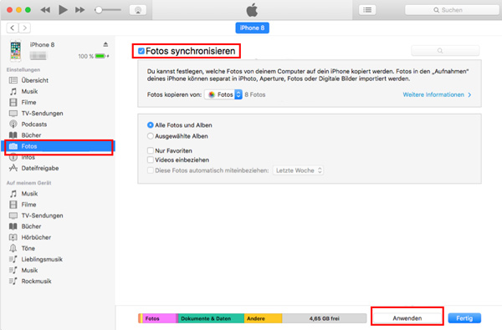Click the play button
Screen dimensions: 502x330
[63, 10]
